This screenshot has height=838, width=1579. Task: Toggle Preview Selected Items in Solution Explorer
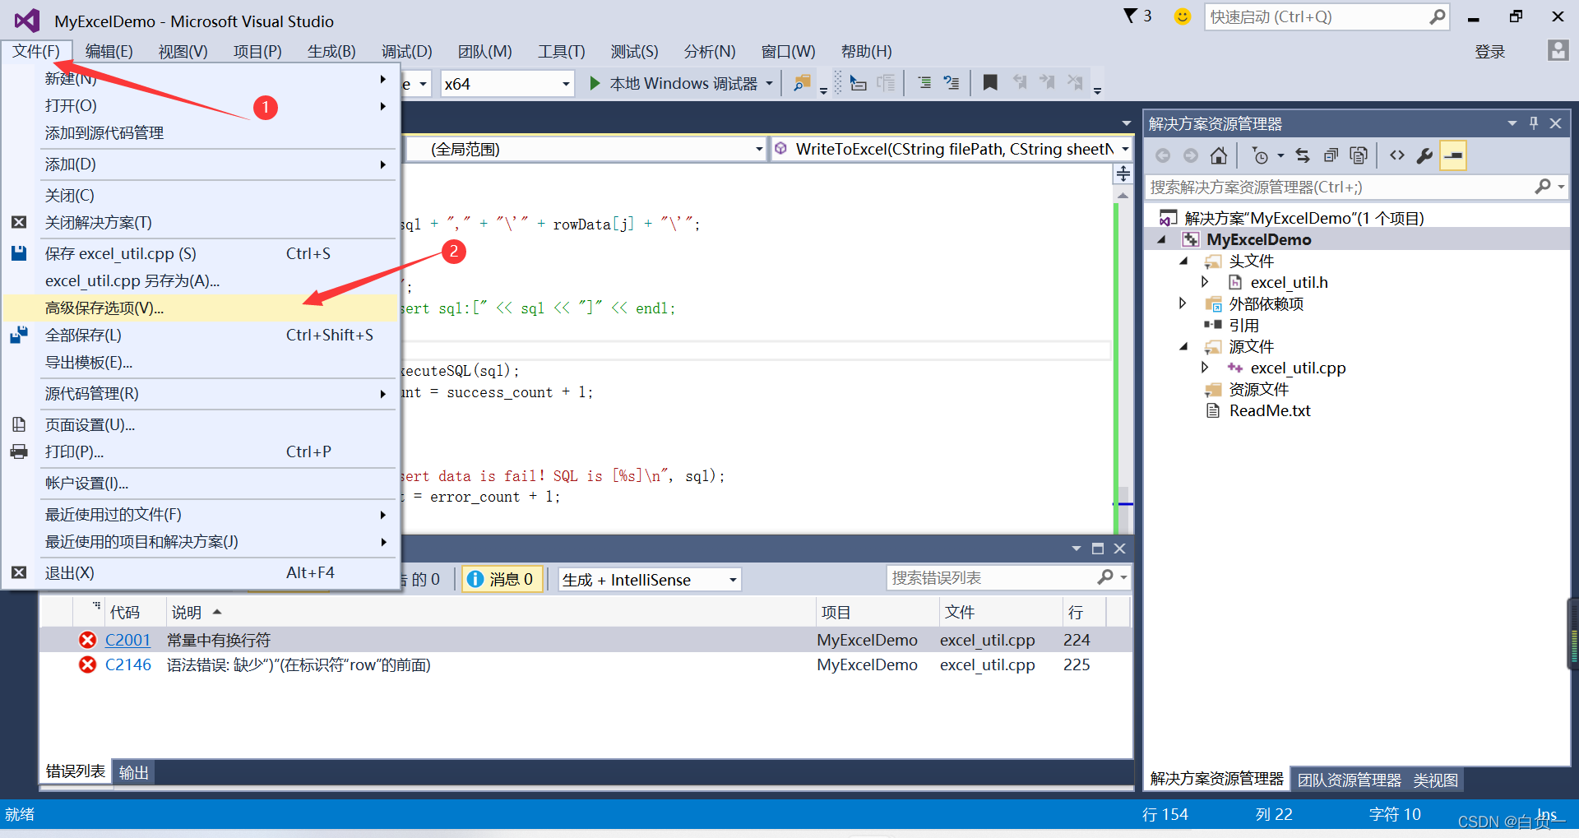point(1453,155)
